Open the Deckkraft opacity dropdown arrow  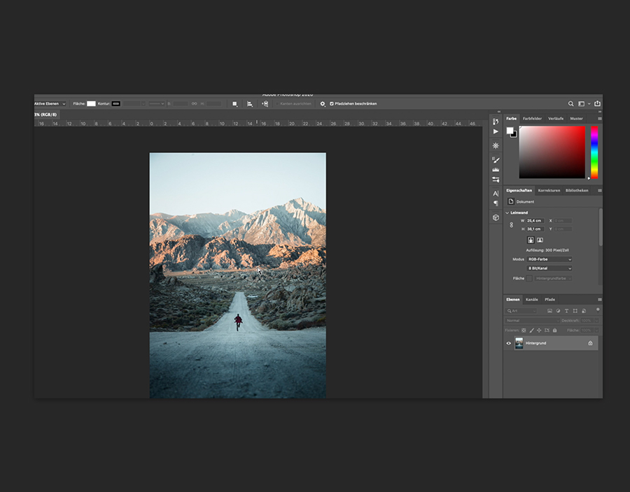click(596, 321)
